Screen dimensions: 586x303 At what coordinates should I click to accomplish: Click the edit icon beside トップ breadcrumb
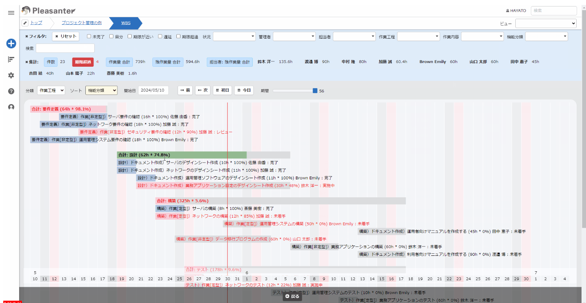pos(25,23)
